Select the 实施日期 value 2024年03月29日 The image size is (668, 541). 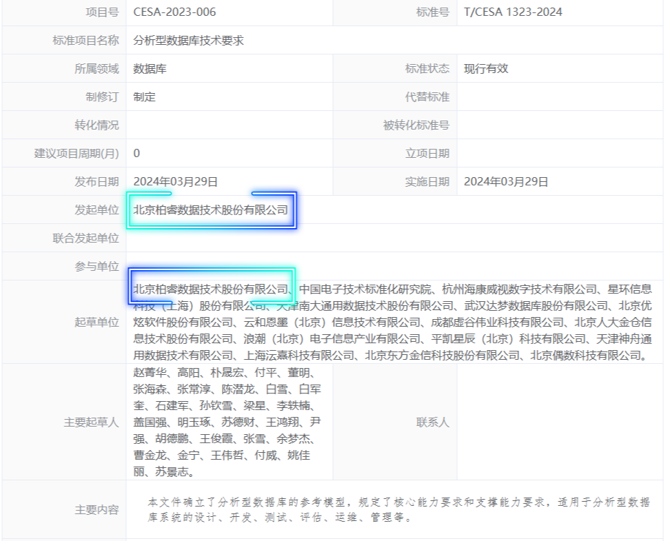(506, 182)
